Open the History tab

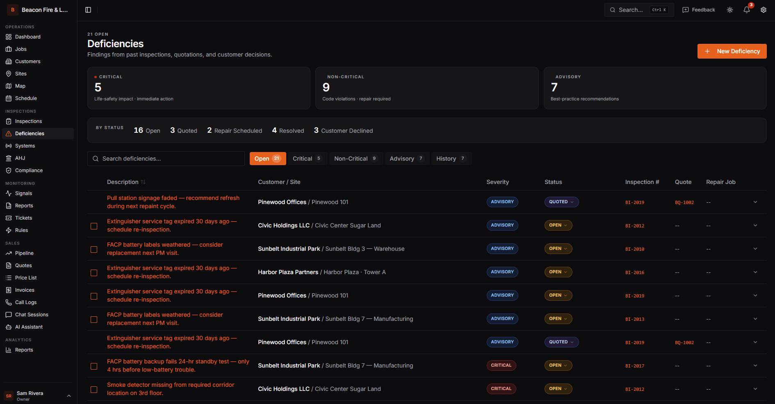[x=451, y=159]
